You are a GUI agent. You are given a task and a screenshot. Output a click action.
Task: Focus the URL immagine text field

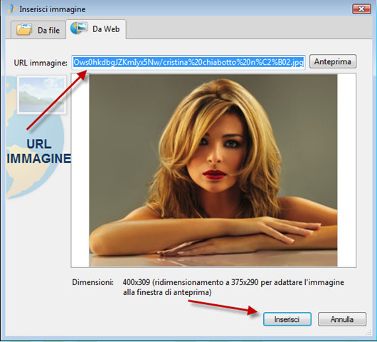(x=188, y=63)
